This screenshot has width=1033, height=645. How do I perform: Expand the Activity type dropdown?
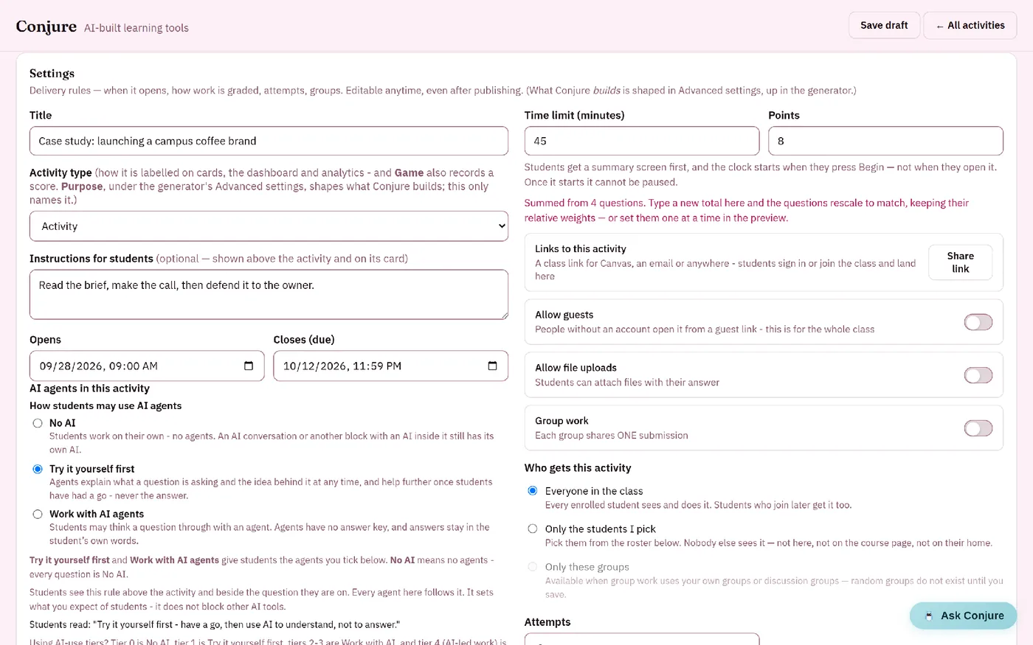269,226
